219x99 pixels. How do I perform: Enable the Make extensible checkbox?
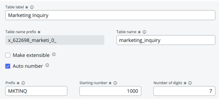pos(8,55)
